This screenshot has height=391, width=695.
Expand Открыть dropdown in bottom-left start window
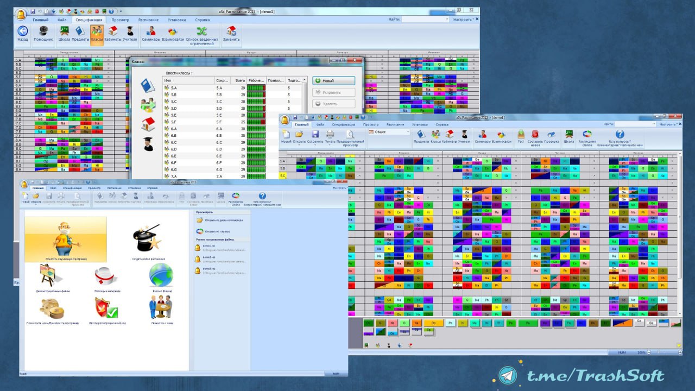coord(36,205)
